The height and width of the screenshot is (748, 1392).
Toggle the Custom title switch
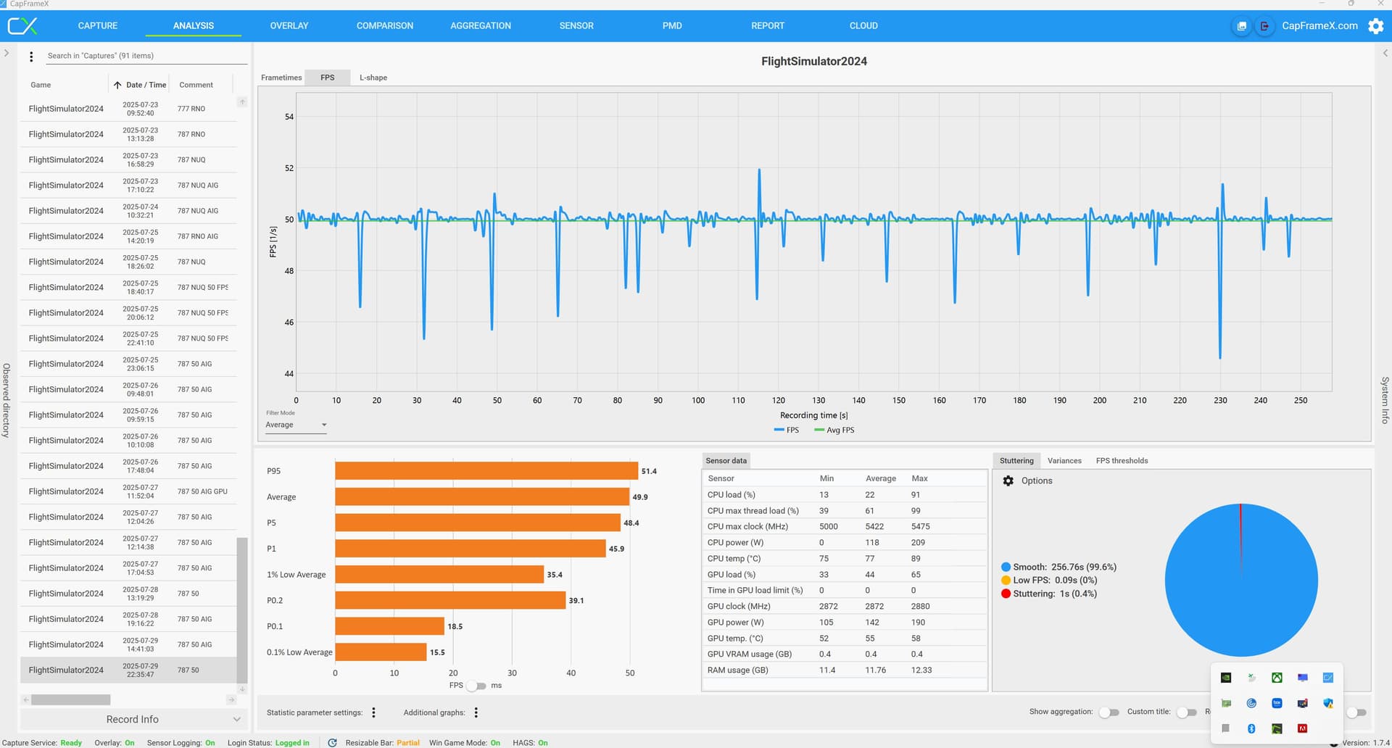(x=1187, y=712)
